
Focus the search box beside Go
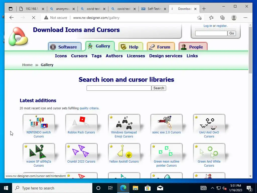(211, 33)
